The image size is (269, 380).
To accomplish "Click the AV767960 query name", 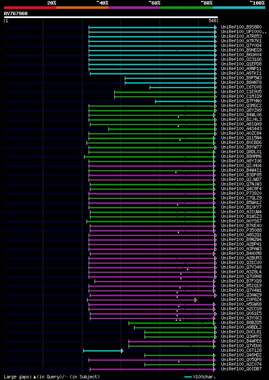I will [16, 13].
